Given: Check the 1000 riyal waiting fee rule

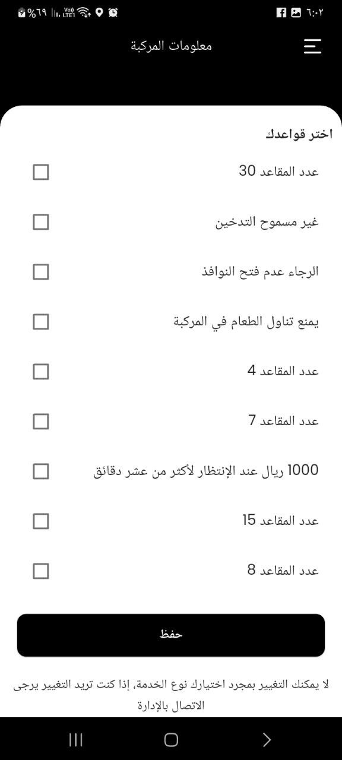Looking at the screenshot, I should coord(40,471).
